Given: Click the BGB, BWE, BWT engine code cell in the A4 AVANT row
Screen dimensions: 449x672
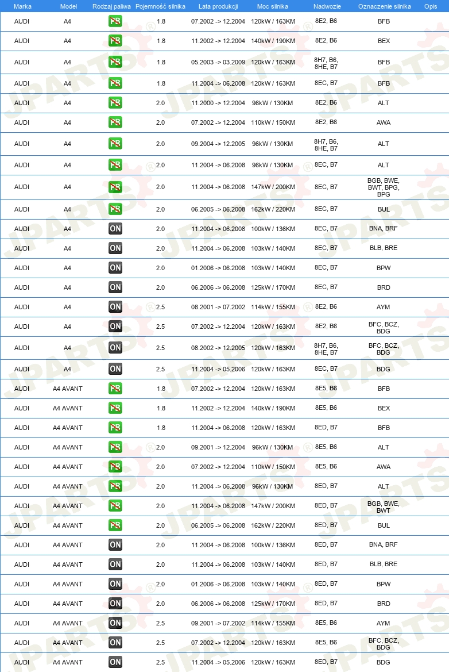Looking at the screenshot, I should click(x=384, y=507).
